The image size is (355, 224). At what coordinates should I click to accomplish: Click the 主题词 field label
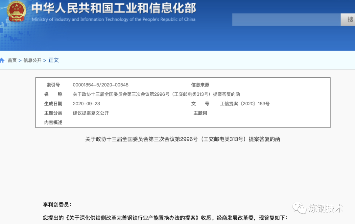tap(200, 113)
